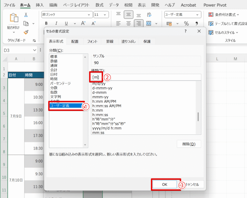Choose h:mm:ss format in type list
This screenshot has width=247, height=198.
click(x=100, y=115)
